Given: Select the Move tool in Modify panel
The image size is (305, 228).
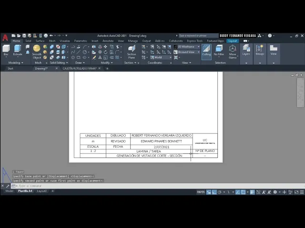Looking at the screenshot, I should pyautogui.click(x=105, y=47).
